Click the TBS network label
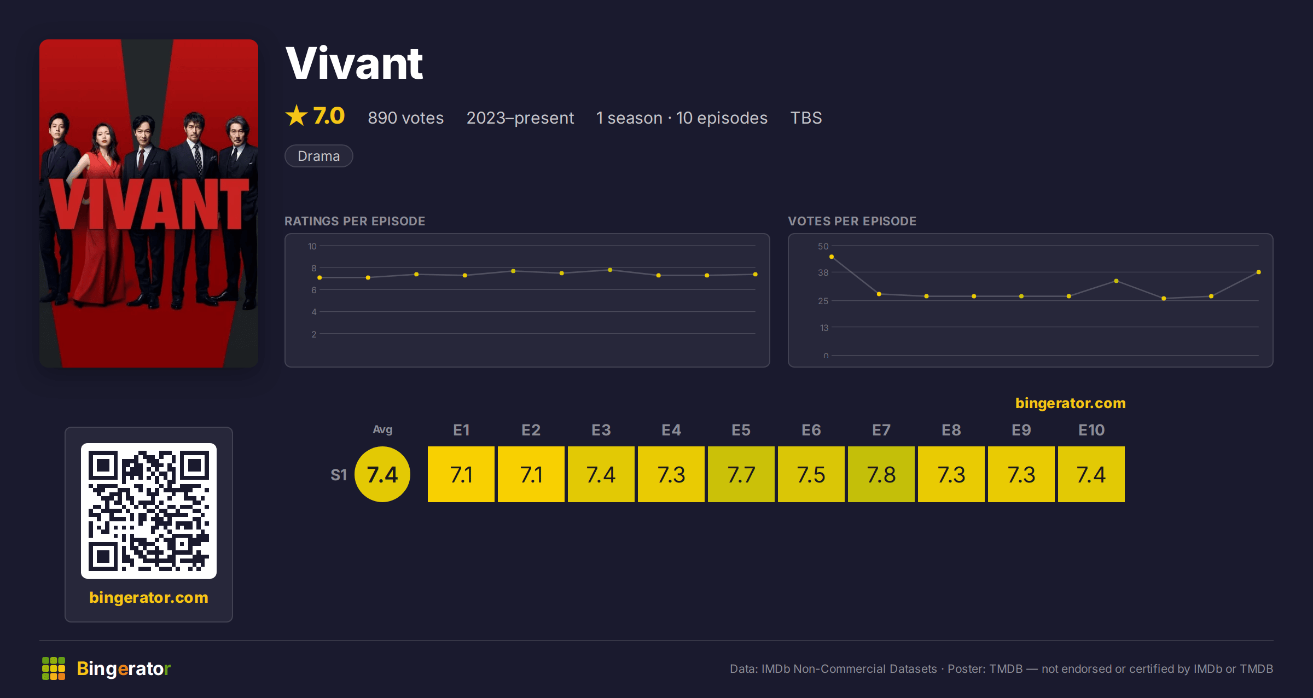 tap(806, 118)
